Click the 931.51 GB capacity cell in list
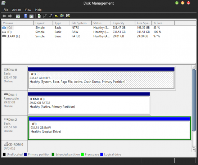Screen dimensions: 198x165 point(119,32)
